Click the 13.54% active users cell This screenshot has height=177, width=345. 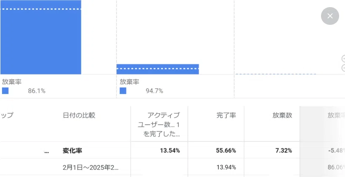pyautogui.click(x=170, y=151)
